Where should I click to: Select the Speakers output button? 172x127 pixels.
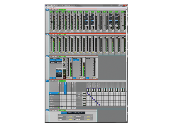click(59, 60)
